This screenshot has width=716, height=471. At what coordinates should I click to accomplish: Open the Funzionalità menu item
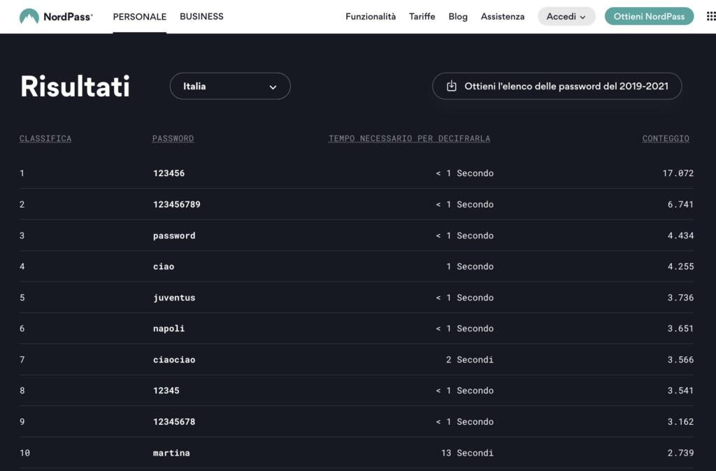370,17
